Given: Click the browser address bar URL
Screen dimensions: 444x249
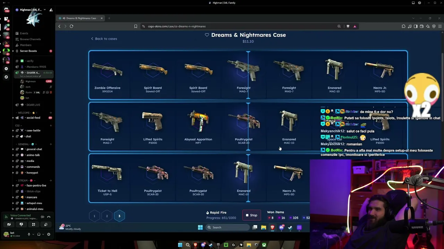Looking at the screenshot, I should (177, 26).
